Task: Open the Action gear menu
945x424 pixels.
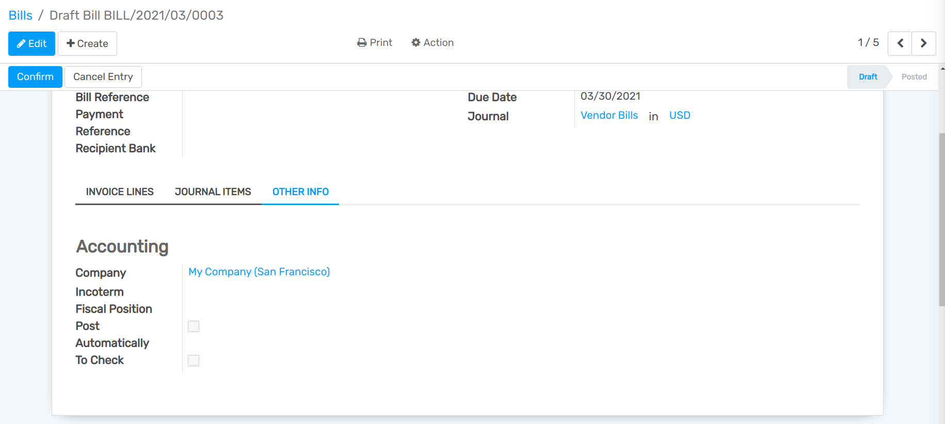Action: click(433, 43)
